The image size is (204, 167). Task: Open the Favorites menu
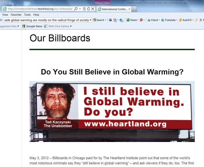coord(16,15)
